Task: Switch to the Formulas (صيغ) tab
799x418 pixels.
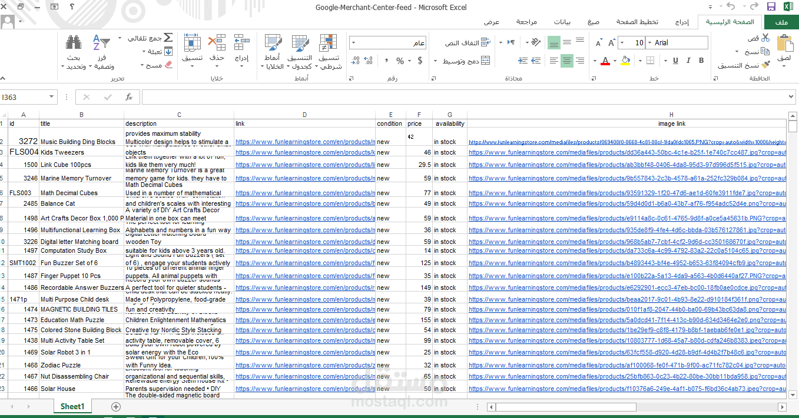Action: tap(594, 22)
